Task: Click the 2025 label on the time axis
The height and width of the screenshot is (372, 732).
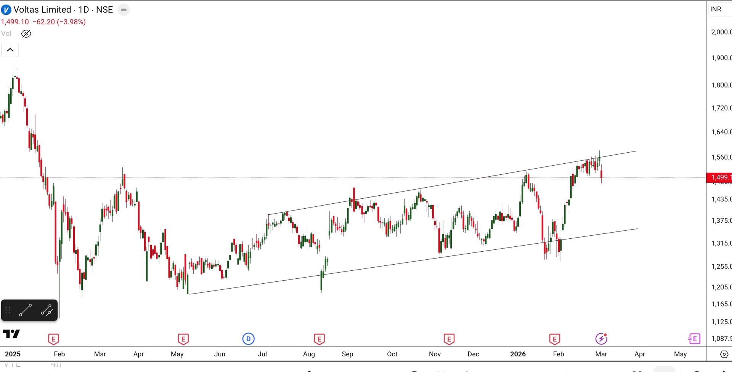Action: pyautogui.click(x=13, y=354)
